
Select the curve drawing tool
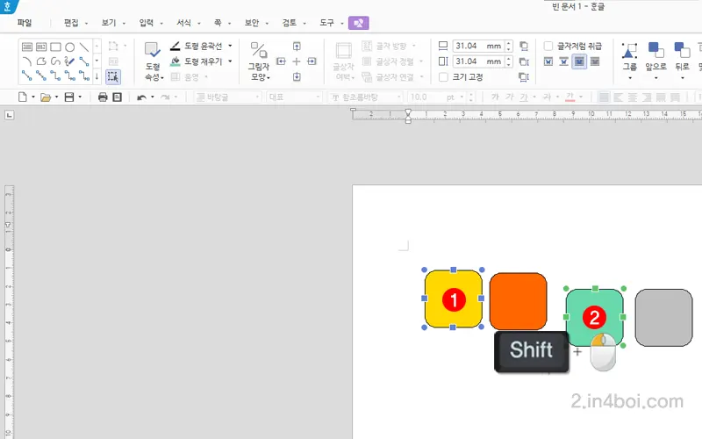(x=55, y=61)
